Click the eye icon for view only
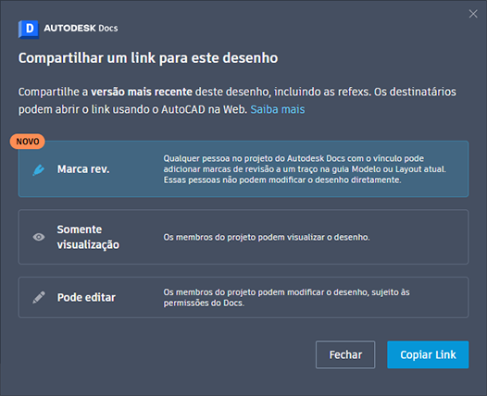Image resolution: width=487 pixels, height=396 pixels. 39,237
